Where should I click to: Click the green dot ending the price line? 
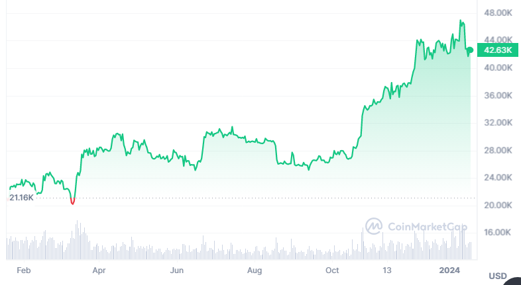(471, 50)
